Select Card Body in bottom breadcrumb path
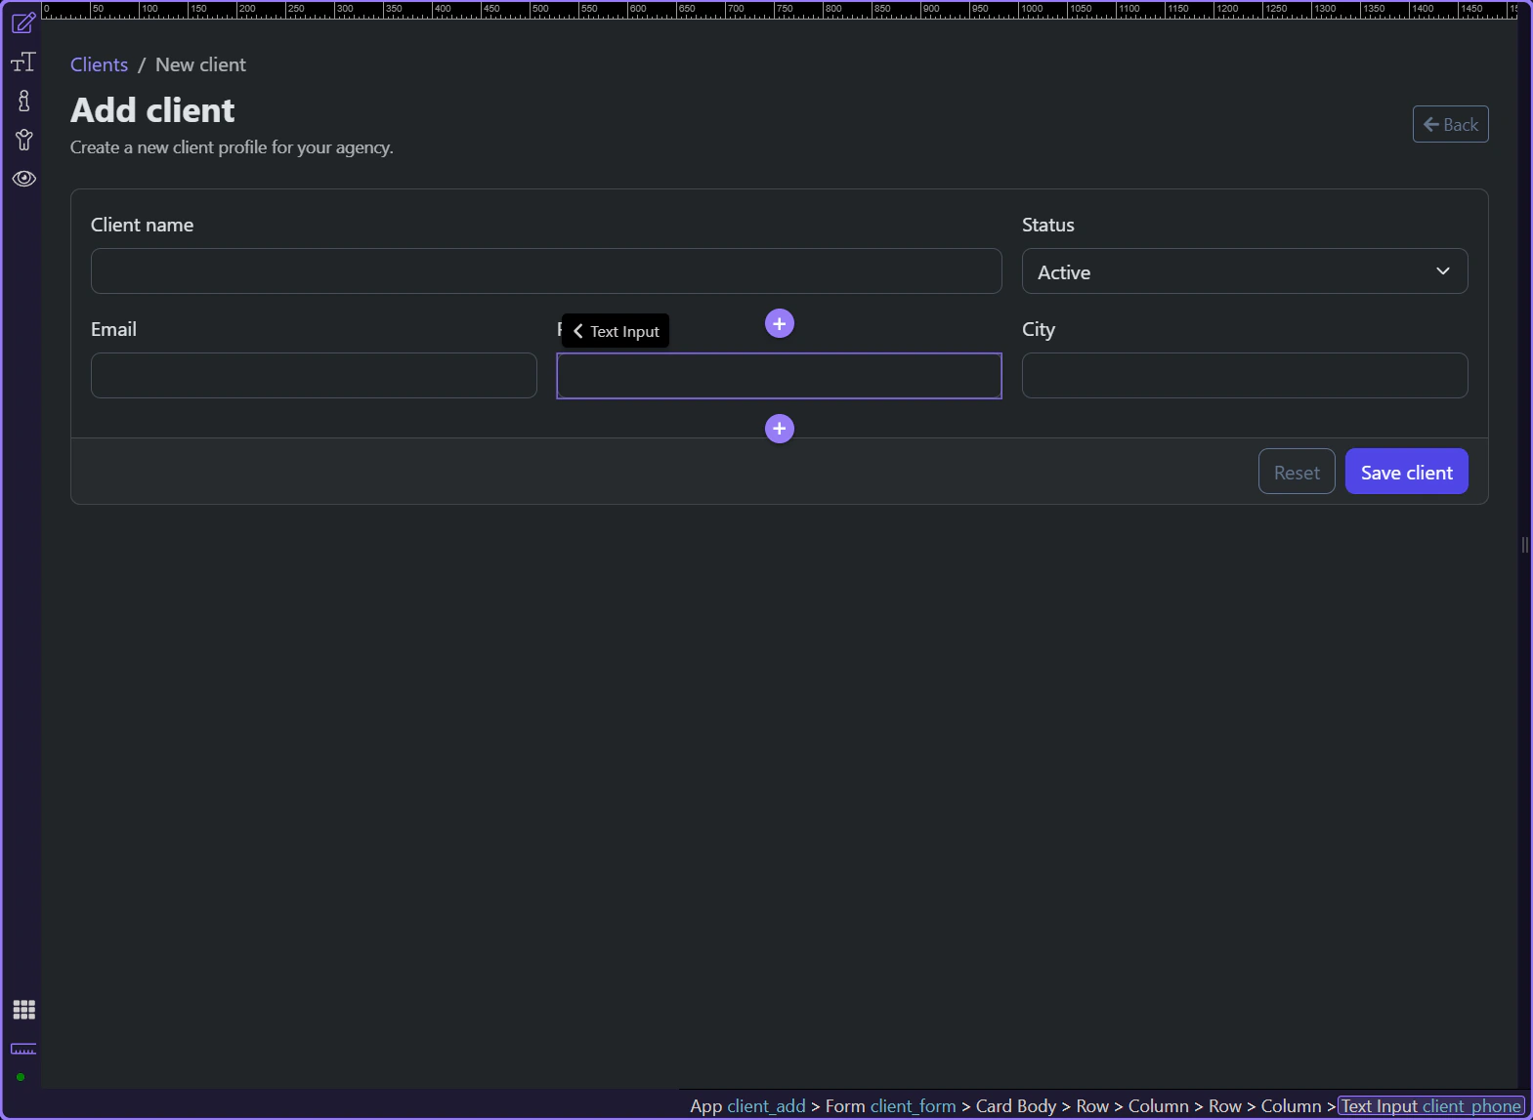The width and height of the screenshot is (1533, 1120). tap(1015, 1105)
